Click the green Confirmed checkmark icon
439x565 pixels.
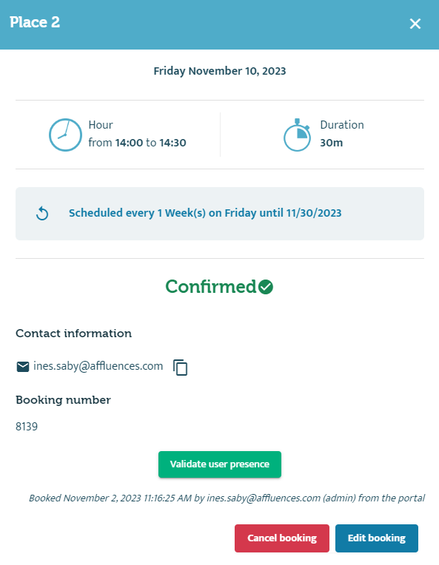tap(266, 287)
